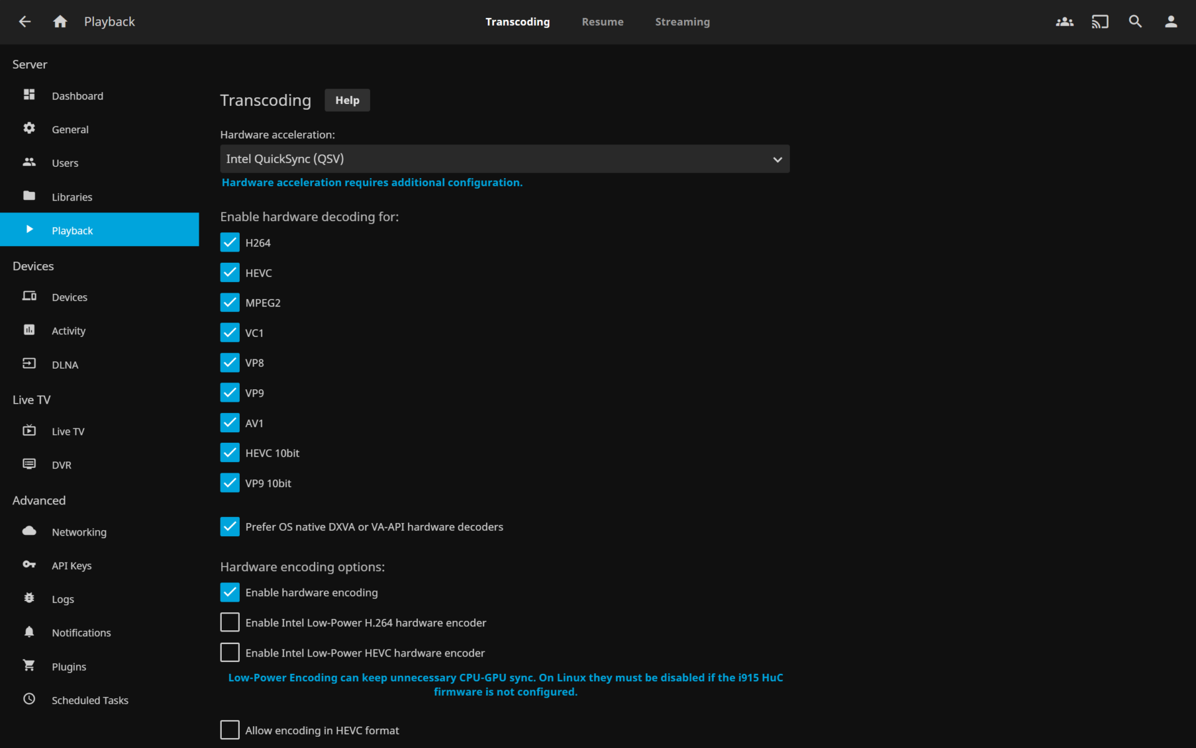The height and width of the screenshot is (748, 1196).
Task: Click the Search icon in the top bar
Action: coord(1137,21)
